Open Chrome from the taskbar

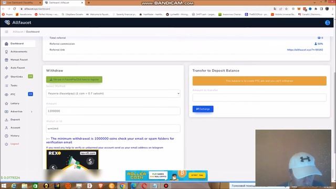coord(122,186)
